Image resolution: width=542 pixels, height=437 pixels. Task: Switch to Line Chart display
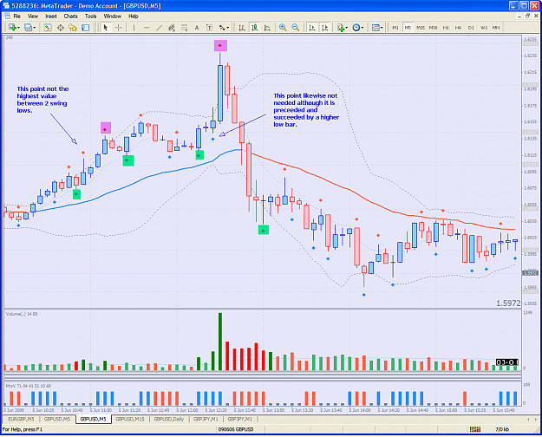tap(267, 28)
